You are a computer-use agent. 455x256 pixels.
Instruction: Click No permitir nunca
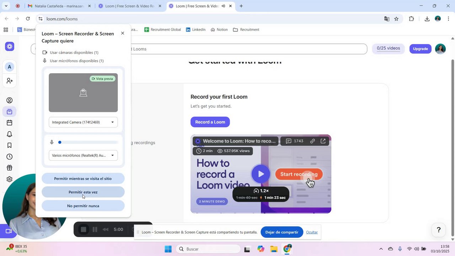coord(83,206)
